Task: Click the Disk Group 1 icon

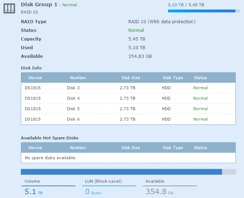Action: [10, 8]
